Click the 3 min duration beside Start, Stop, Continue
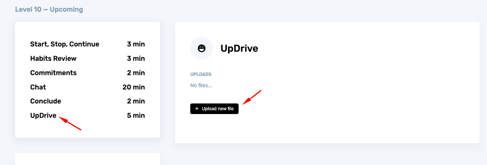This screenshot has width=487, height=165. [136, 44]
